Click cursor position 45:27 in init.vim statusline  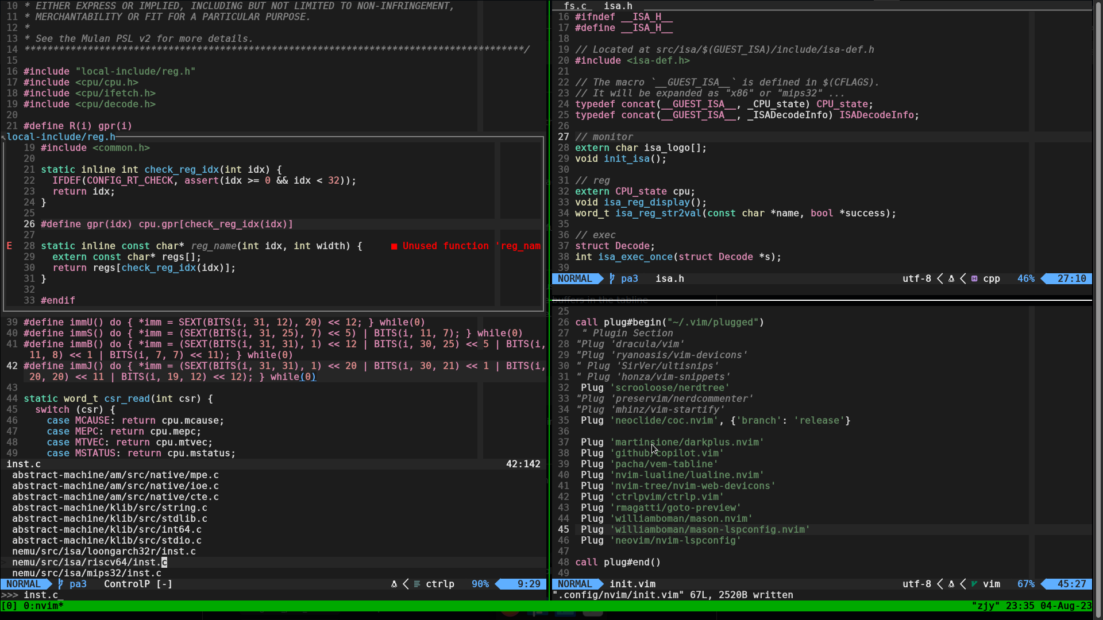pyautogui.click(x=1072, y=584)
